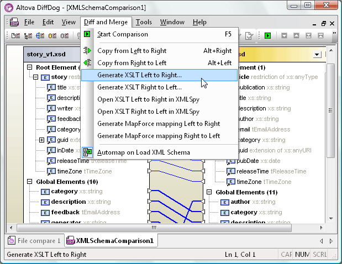Click the tab strip right scroll arrow
Screen dimensions: 342x264
331,241
